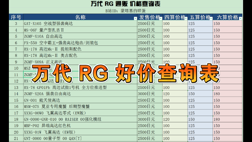Select cell GNT-0000 00量子型 00 QAN[T]
Image resolution: width=252 pixels, height=142 pixels.
(80, 138)
